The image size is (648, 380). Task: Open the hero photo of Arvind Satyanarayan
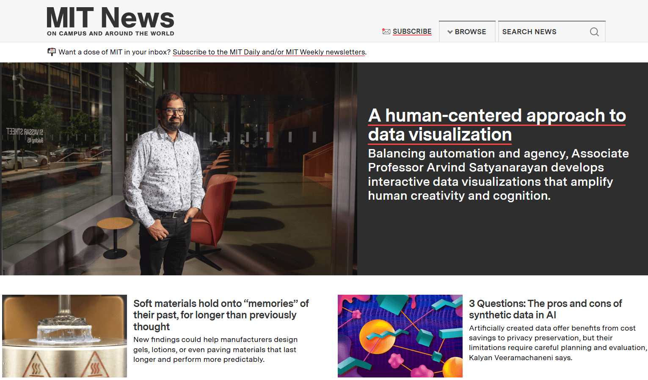point(179,169)
